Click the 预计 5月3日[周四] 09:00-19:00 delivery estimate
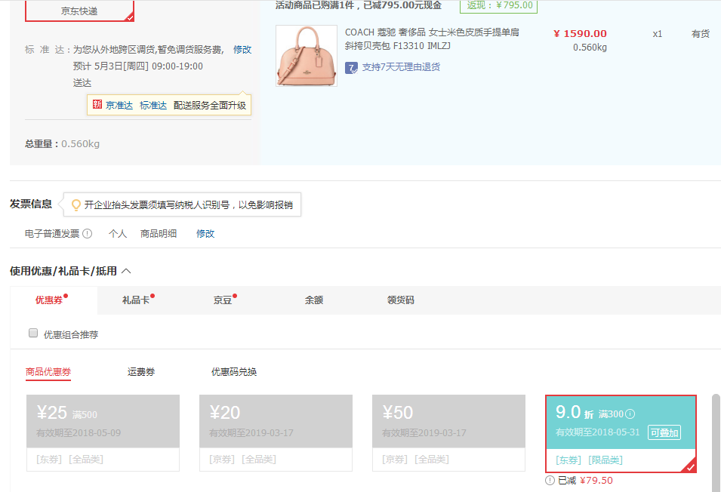721x492 pixels. click(138, 66)
